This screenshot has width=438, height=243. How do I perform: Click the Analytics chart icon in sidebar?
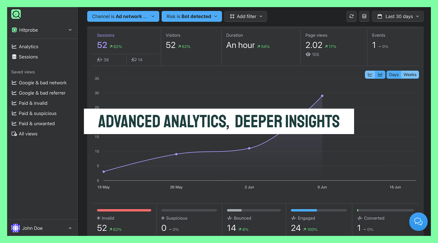(x=14, y=46)
